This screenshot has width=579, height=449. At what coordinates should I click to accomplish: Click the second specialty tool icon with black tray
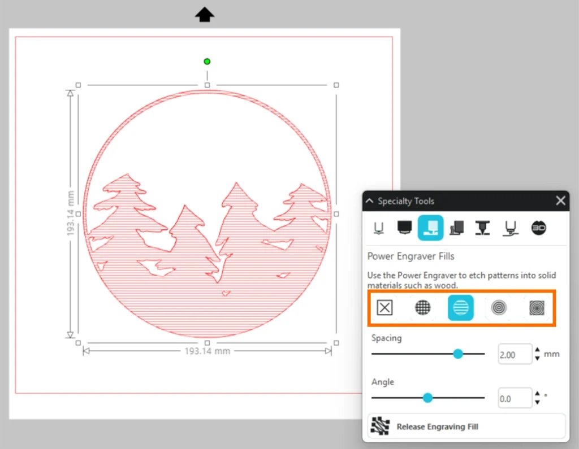(x=404, y=228)
